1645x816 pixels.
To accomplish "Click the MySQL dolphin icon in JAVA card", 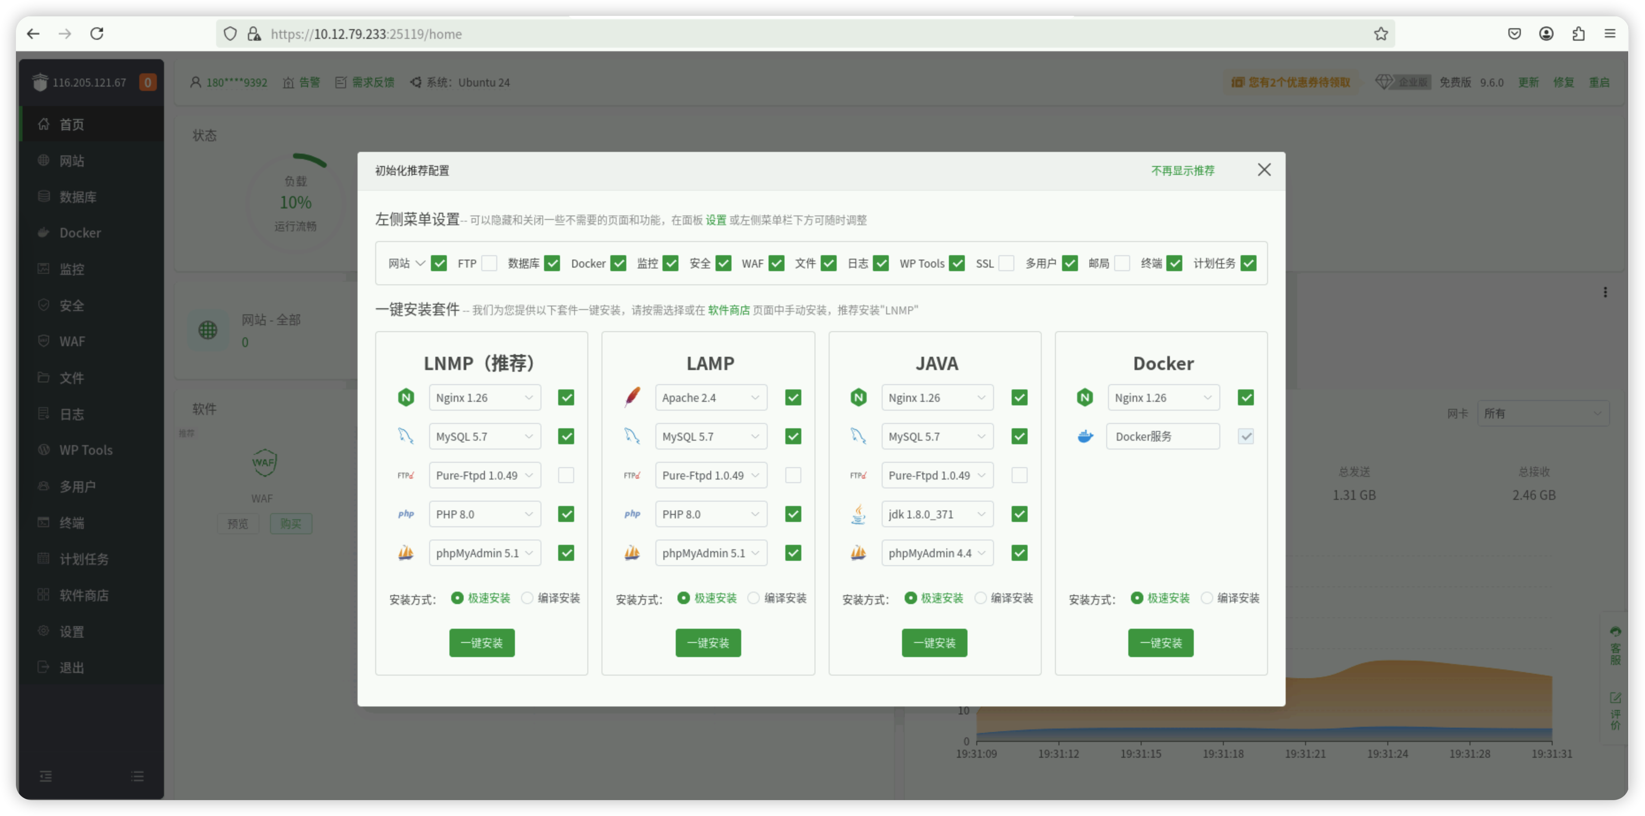I will [x=858, y=436].
